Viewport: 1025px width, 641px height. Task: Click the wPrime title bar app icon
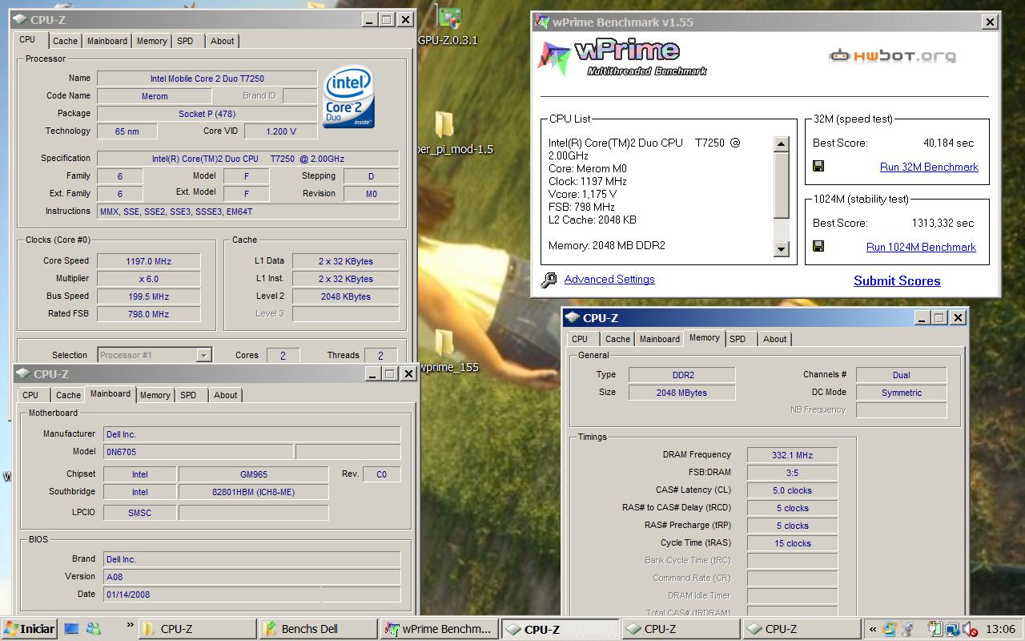(x=542, y=22)
